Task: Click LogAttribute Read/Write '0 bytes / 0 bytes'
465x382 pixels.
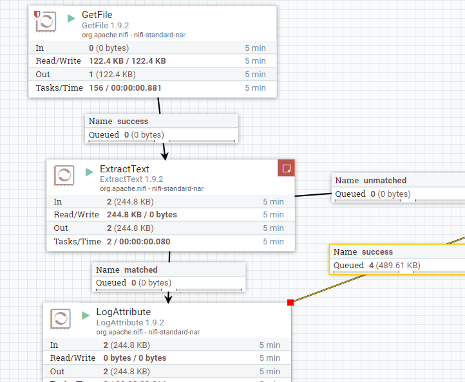Action: point(135,358)
